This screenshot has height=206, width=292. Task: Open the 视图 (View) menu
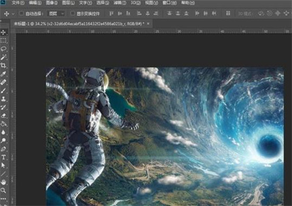pyautogui.click(x=152, y=3)
